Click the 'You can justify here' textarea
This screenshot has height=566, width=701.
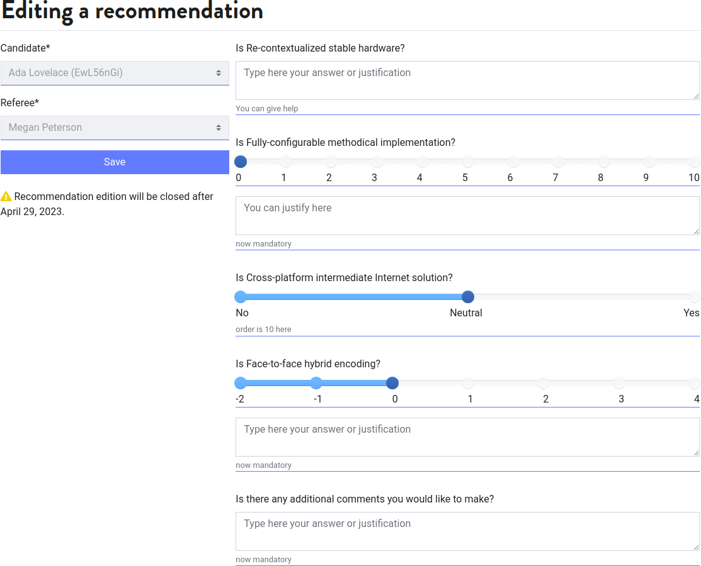(x=467, y=216)
